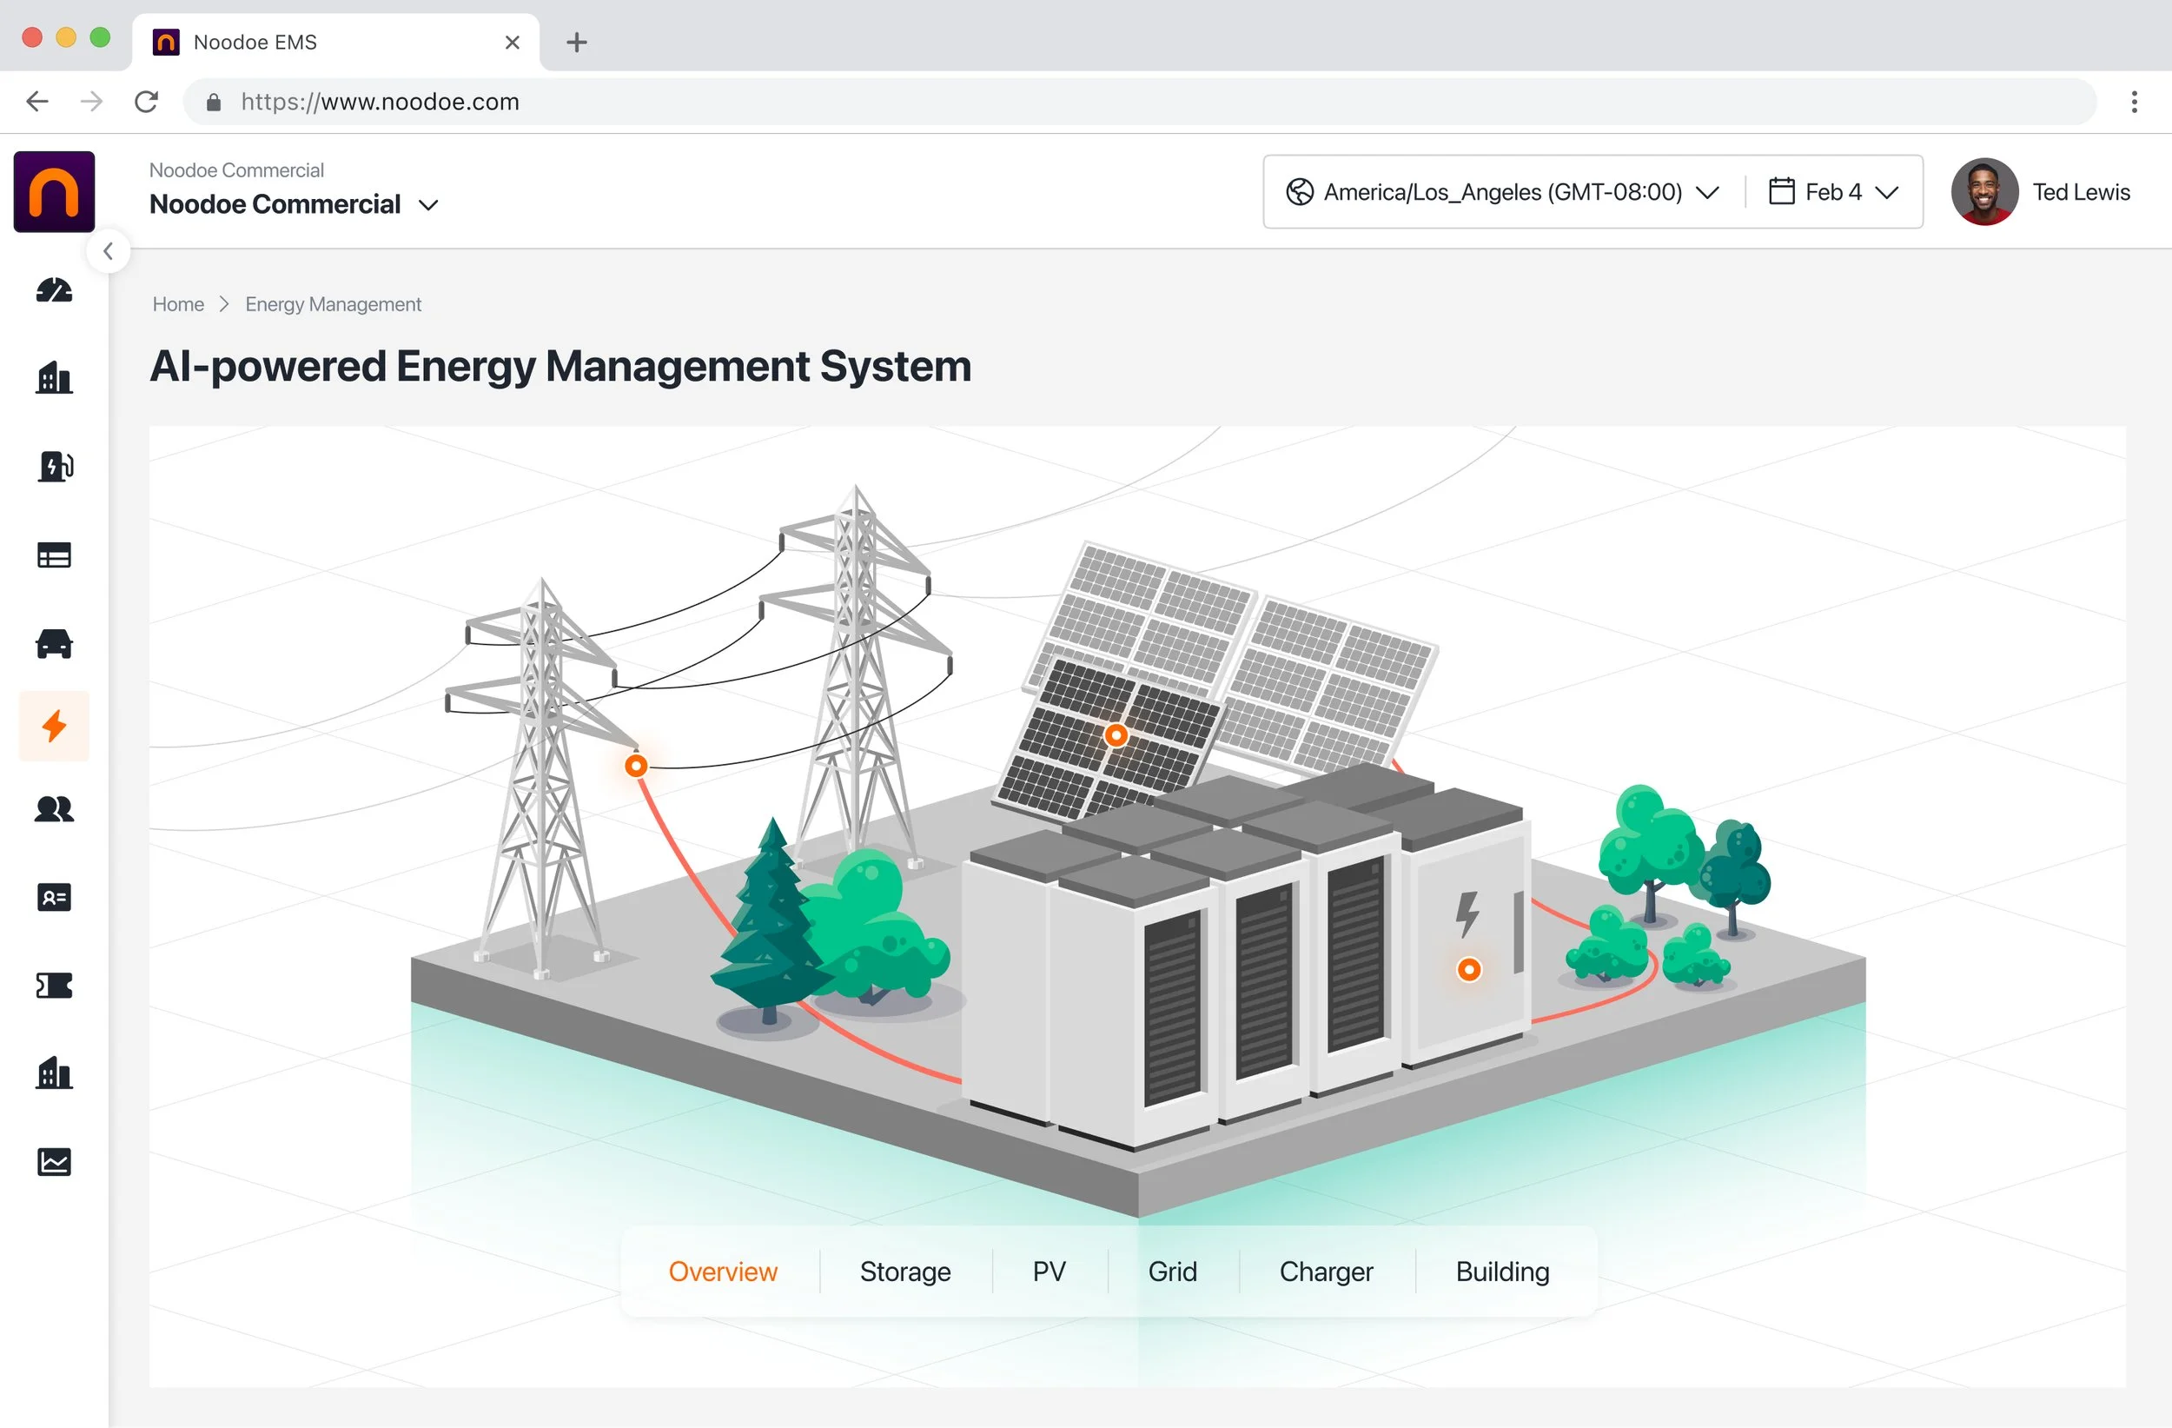Open the dashboard speedometer sidebar icon
This screenshot has width=2172, height=1428.
54,290
